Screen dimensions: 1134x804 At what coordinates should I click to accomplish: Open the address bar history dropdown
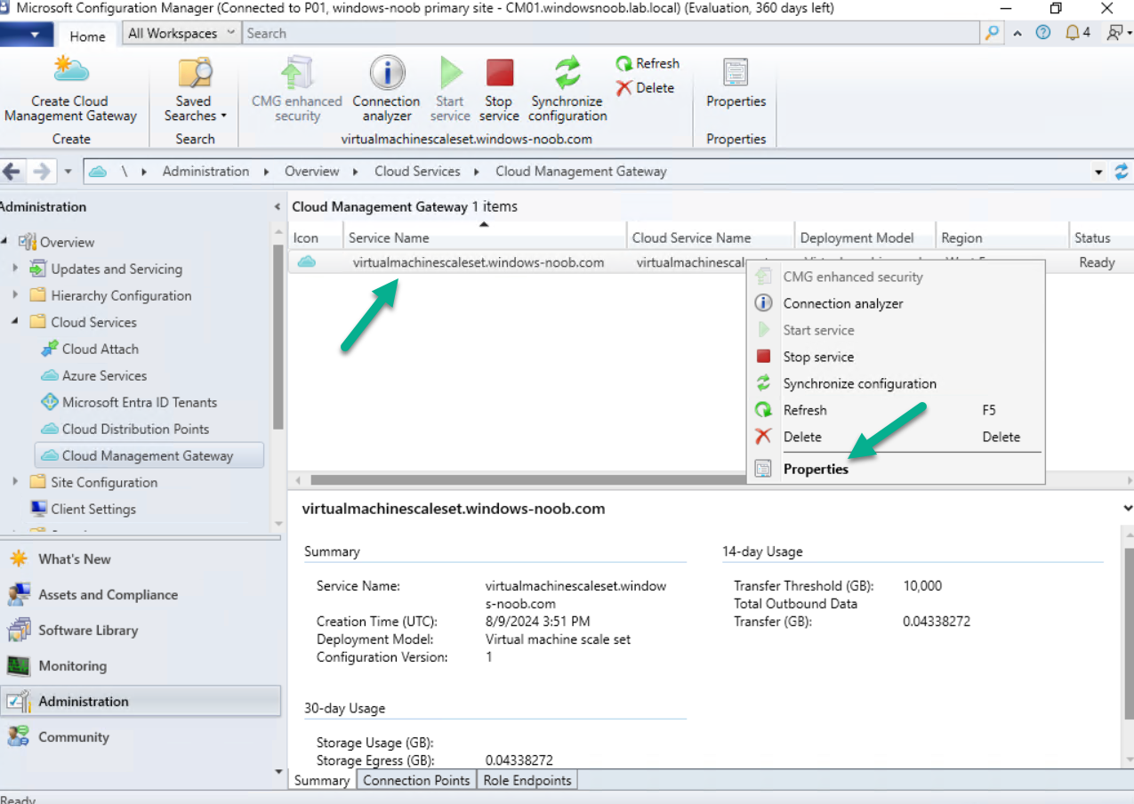[1099, 172]
